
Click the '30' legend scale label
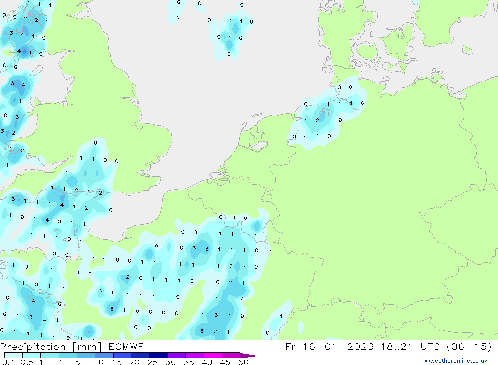point(170,362)
